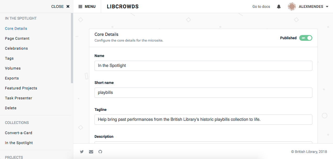Disable the Published toggle switch

coord(306,38)
